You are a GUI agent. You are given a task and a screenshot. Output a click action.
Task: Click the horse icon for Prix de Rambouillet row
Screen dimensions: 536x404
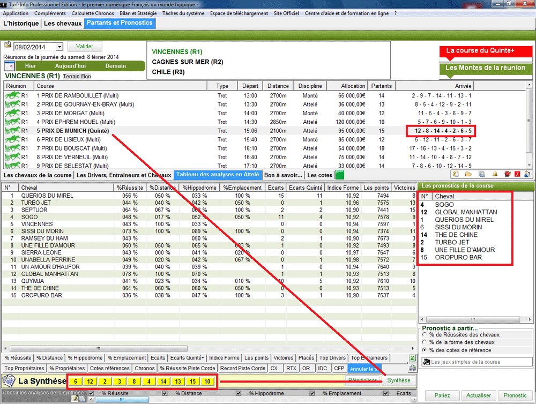tap(12, 95)
